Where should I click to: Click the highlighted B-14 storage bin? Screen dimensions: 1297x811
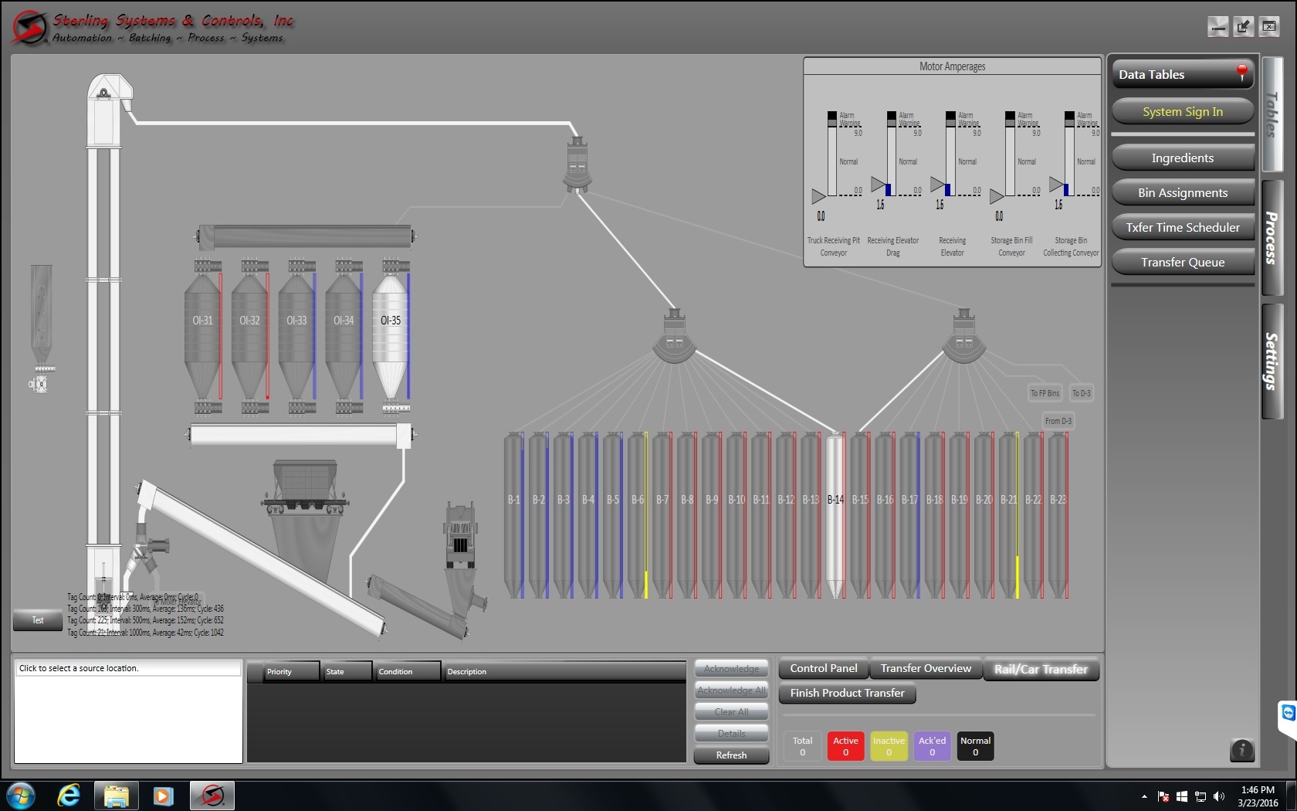click(x=835, y=510)
